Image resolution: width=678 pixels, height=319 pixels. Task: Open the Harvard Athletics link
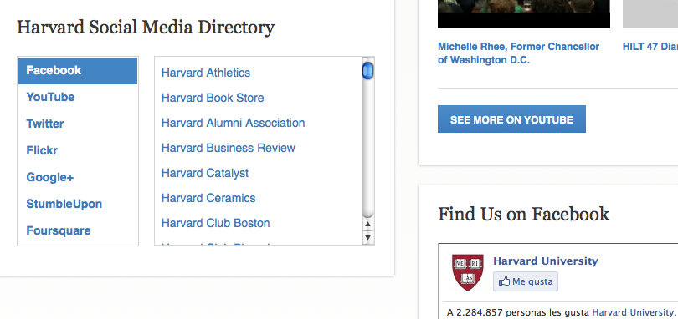(x=206, y=73)
